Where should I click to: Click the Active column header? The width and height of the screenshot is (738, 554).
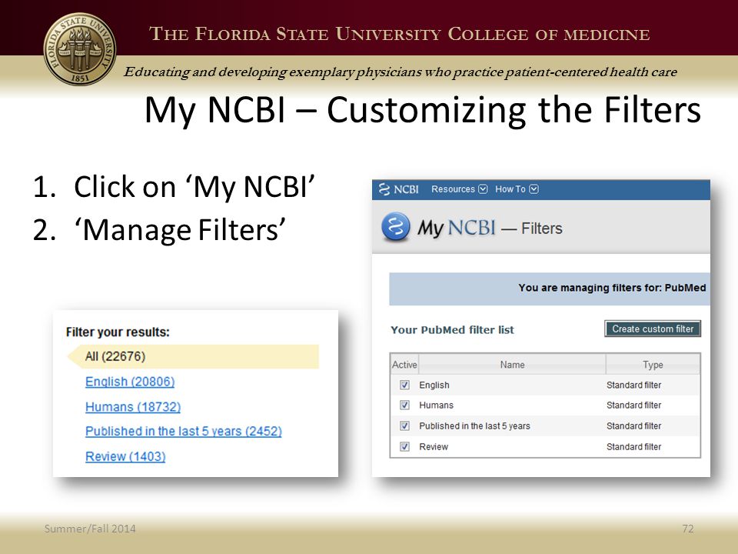404,365
